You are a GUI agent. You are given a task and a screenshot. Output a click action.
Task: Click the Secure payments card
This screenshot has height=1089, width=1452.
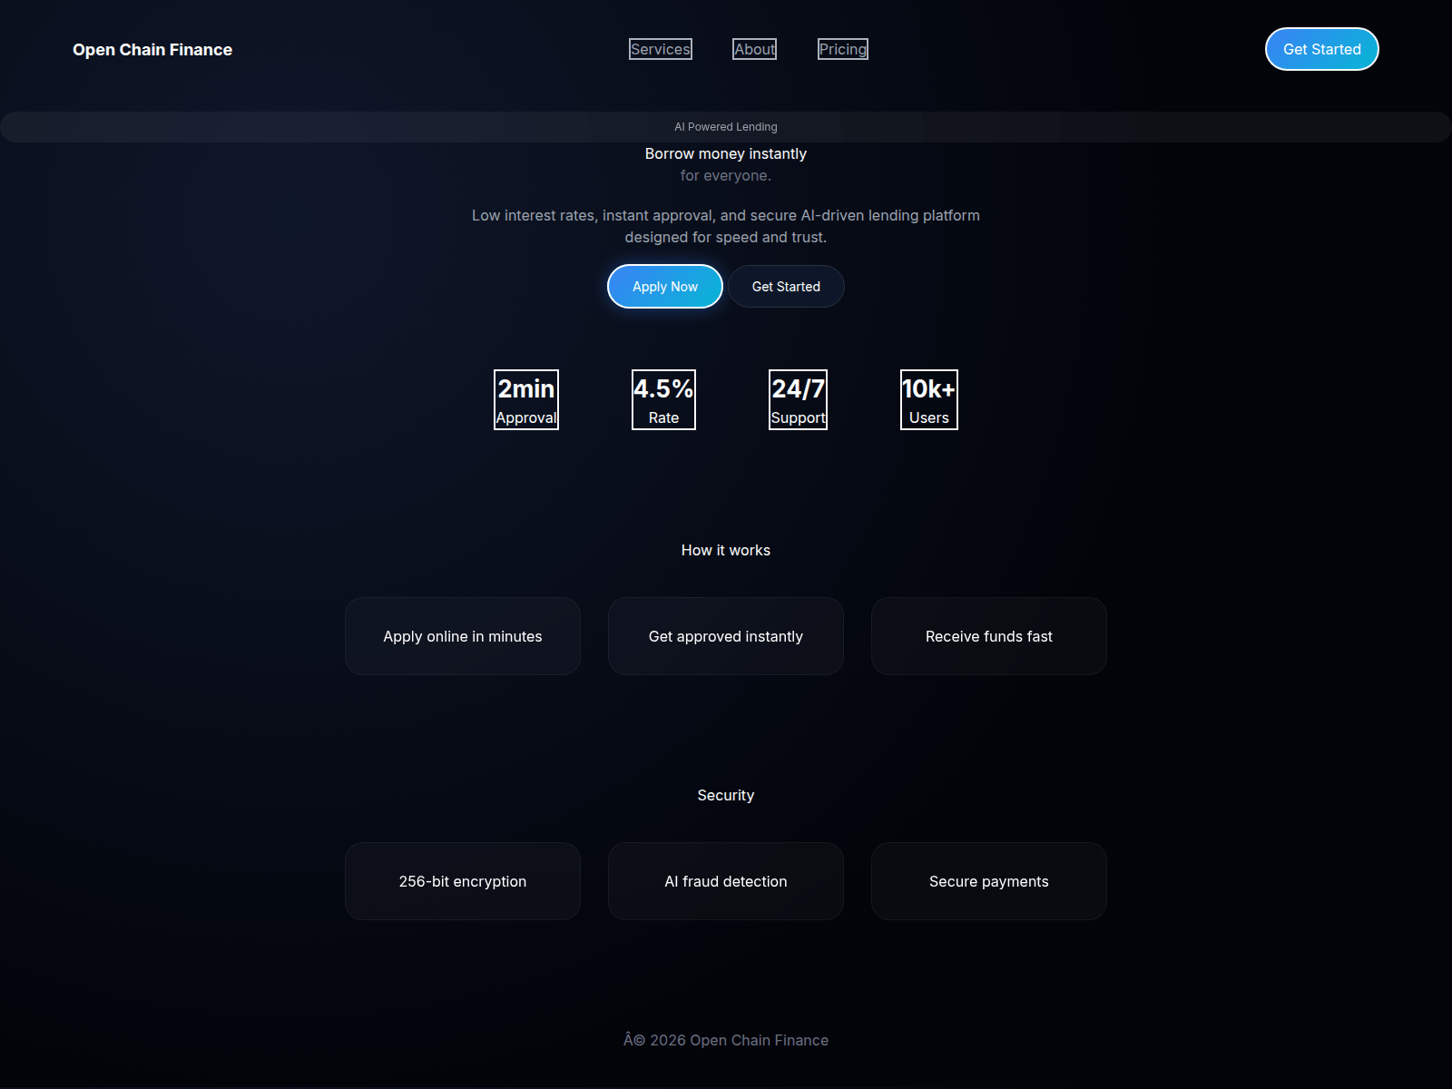point(989,881)
